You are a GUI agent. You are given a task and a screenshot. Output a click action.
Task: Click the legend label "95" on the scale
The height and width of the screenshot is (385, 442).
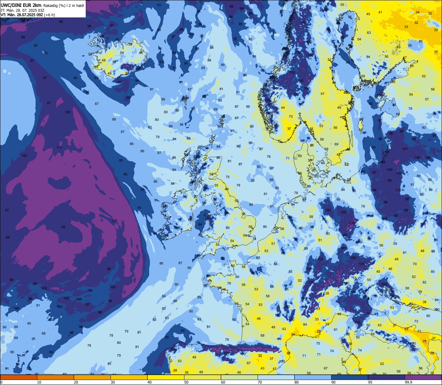tap(370, 382)
